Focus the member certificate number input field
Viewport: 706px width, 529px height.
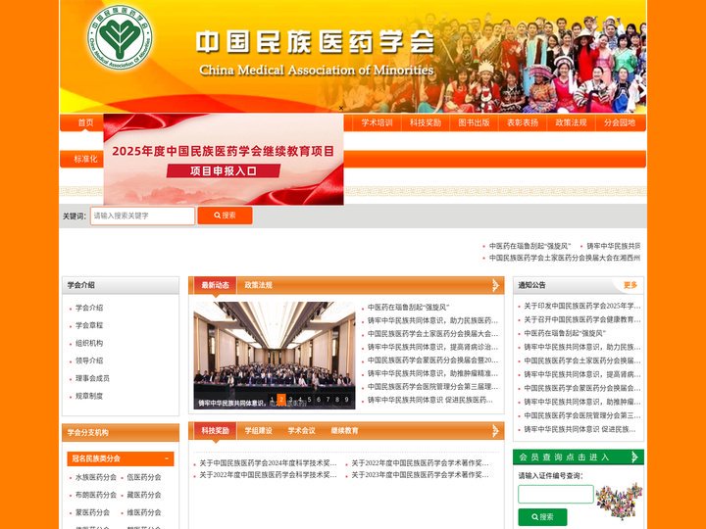pos(556,494)
